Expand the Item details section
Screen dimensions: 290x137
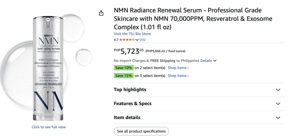(x=199, y=117)
